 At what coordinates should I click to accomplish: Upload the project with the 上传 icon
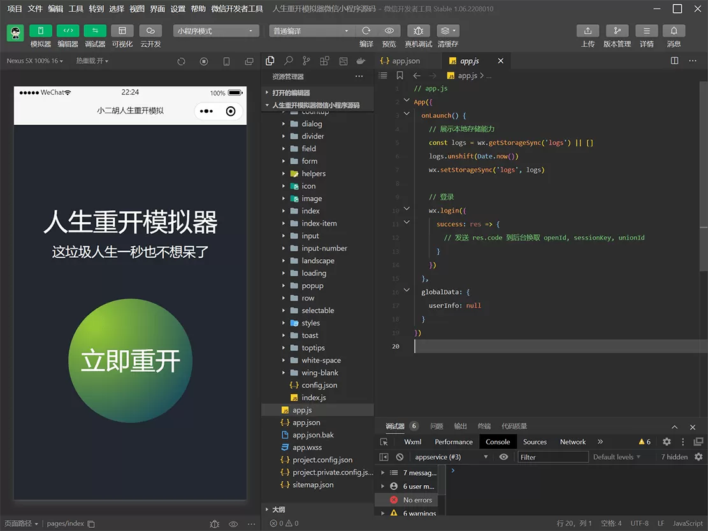point(587,31)
